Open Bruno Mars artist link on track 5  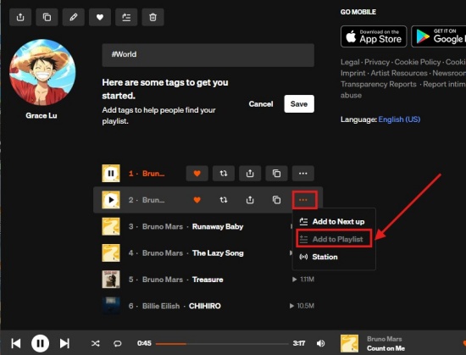tap(163, 280)
